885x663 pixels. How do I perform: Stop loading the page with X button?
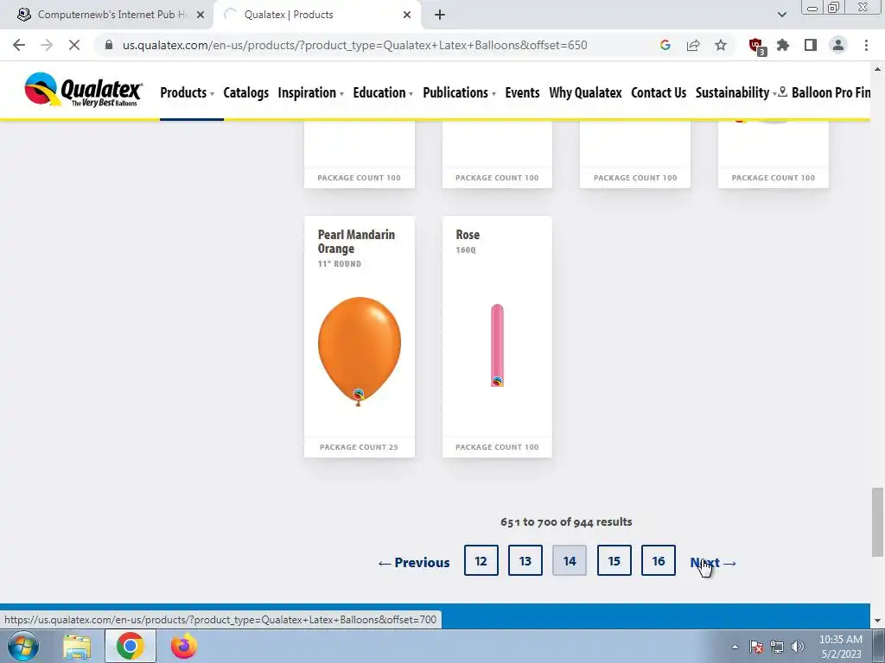coord(74,45)
